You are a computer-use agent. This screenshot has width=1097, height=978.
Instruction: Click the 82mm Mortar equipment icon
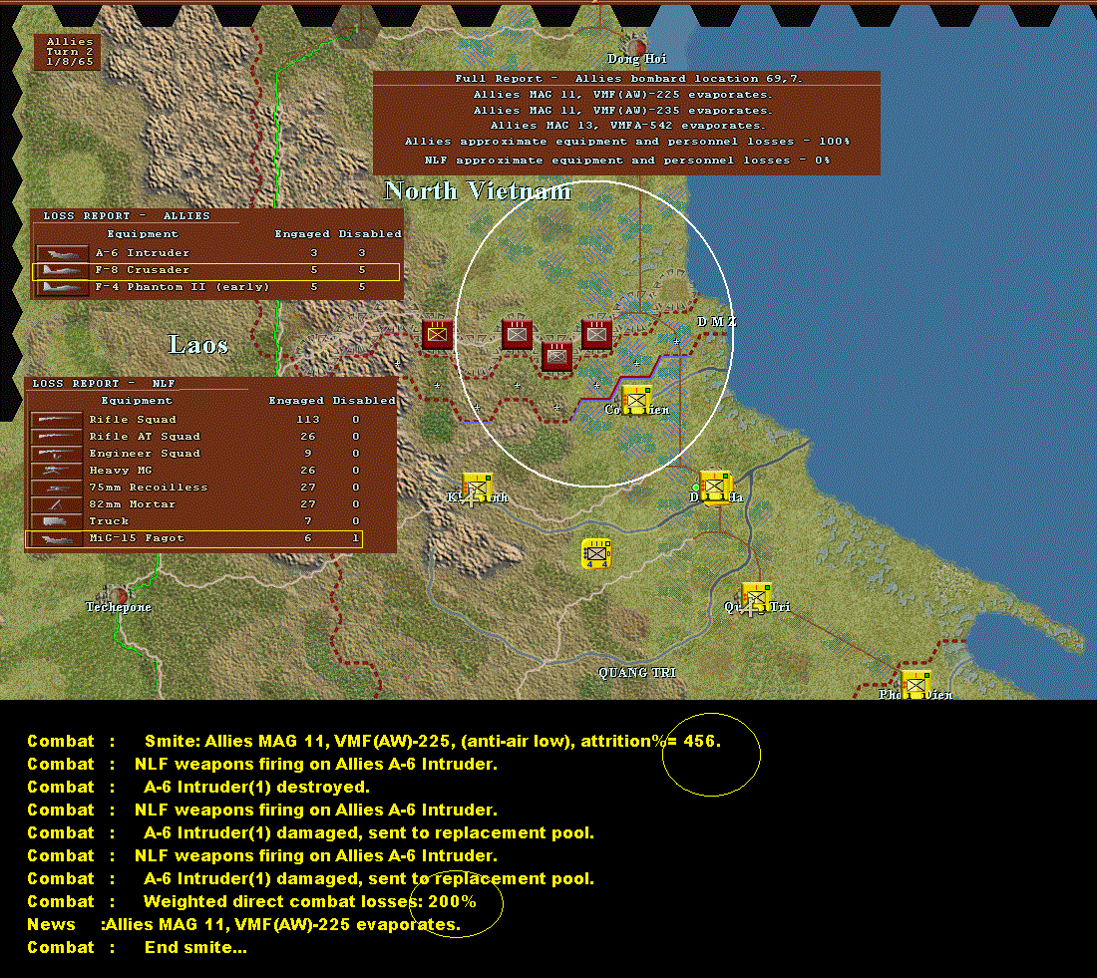57,504
